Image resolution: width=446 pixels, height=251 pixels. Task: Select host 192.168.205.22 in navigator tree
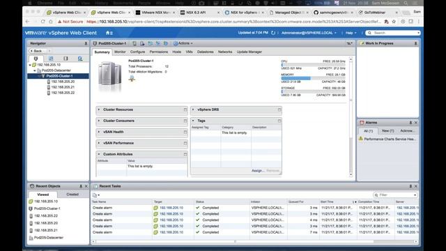(63, 93)
